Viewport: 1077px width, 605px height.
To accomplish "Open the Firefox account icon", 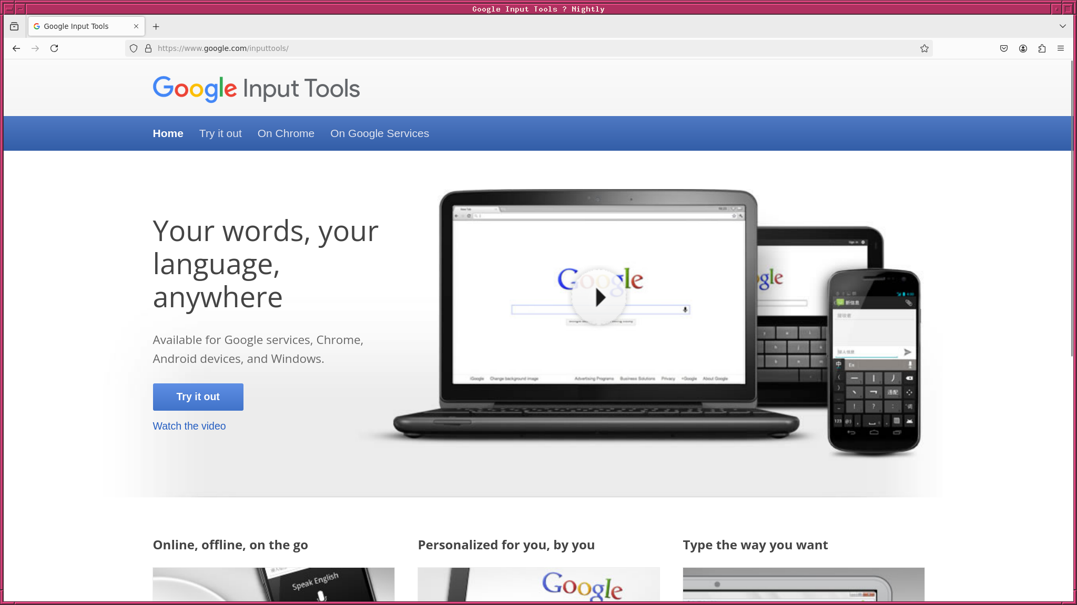I will coord(1023,48).
